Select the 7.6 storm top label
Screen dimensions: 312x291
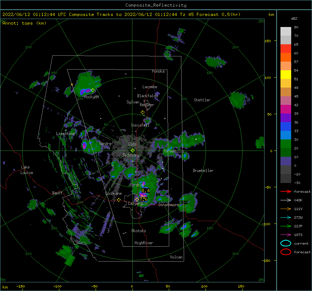144,199
